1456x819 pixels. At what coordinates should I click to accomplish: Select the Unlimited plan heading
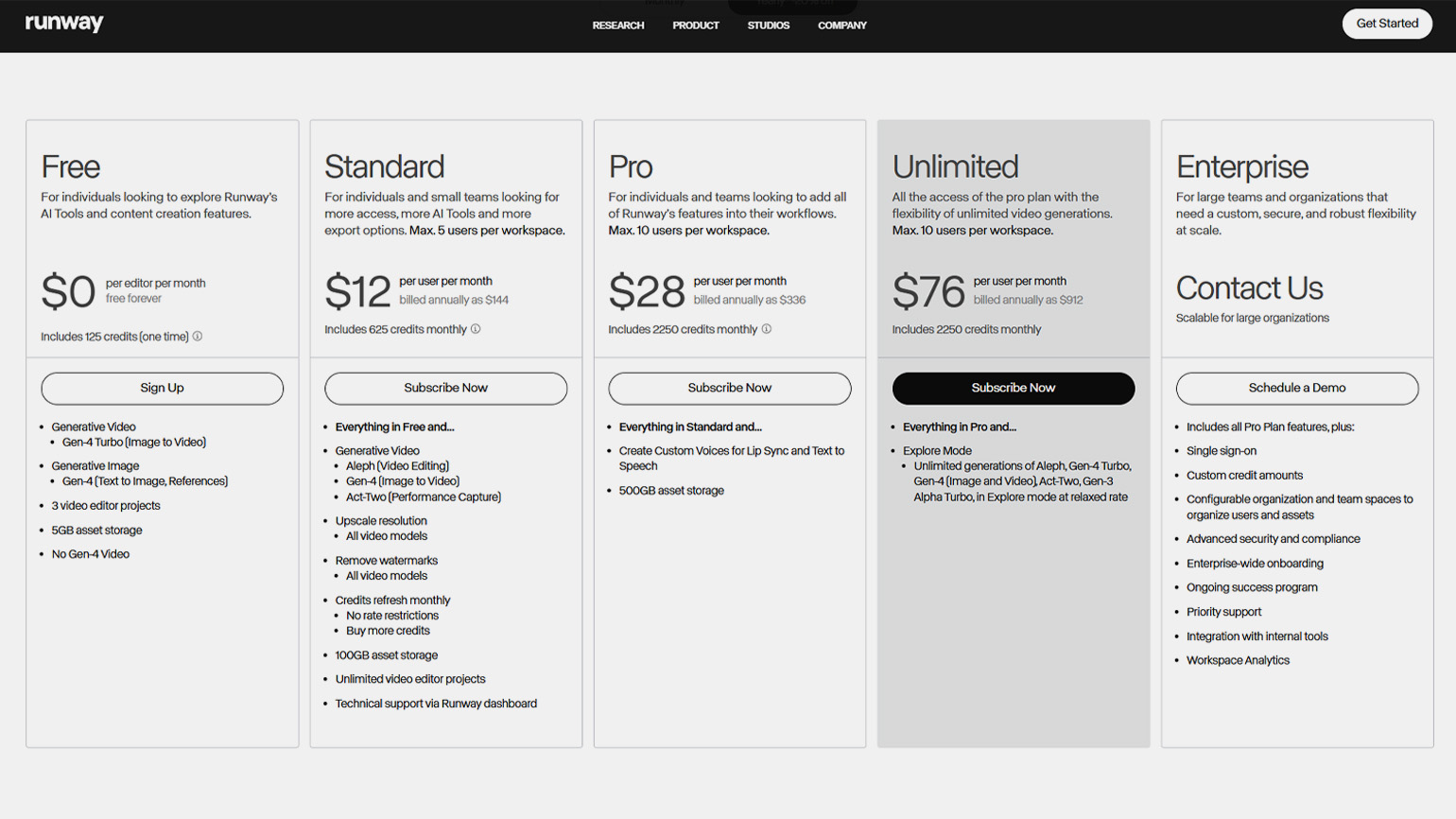[956, 167]
